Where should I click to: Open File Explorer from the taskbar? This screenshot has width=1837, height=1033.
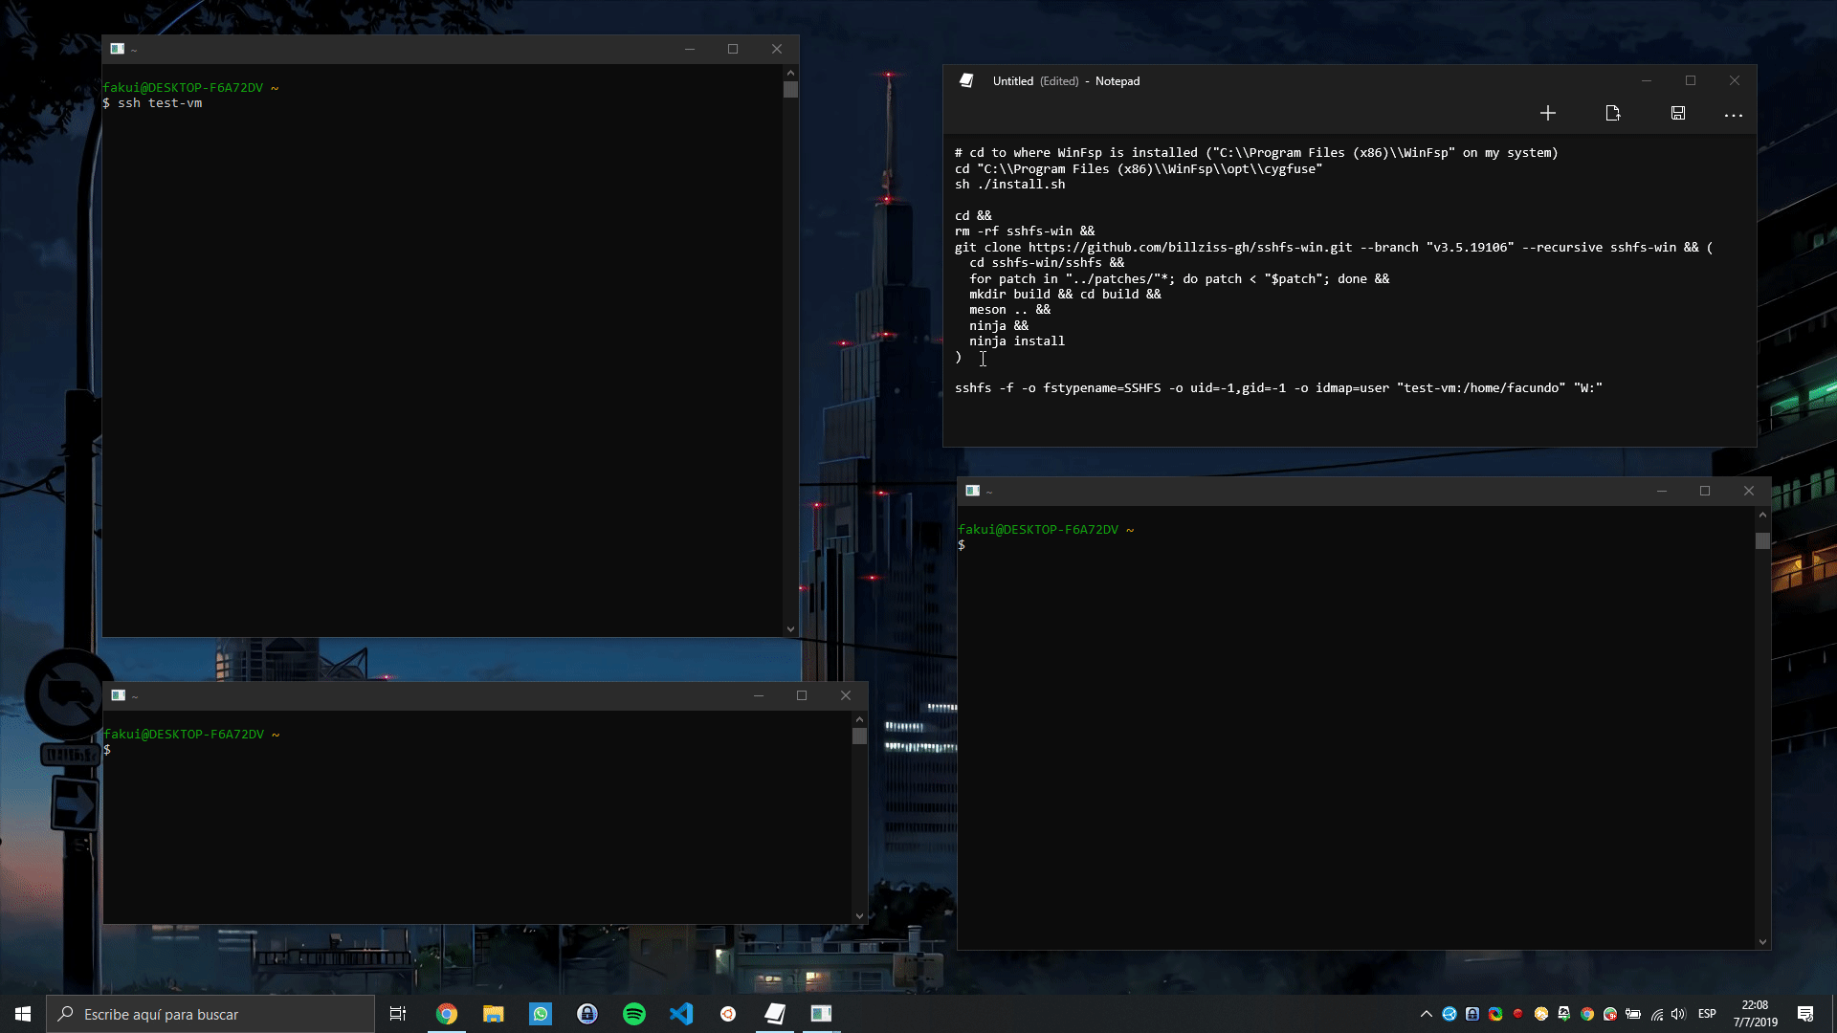[494, 1014]
